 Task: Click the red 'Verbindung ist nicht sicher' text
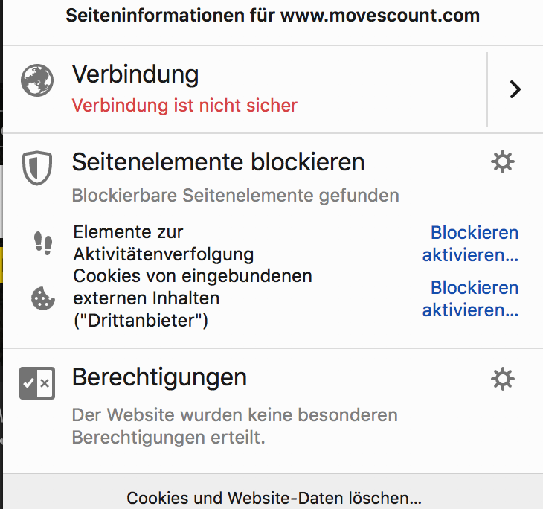pos(184,105)
